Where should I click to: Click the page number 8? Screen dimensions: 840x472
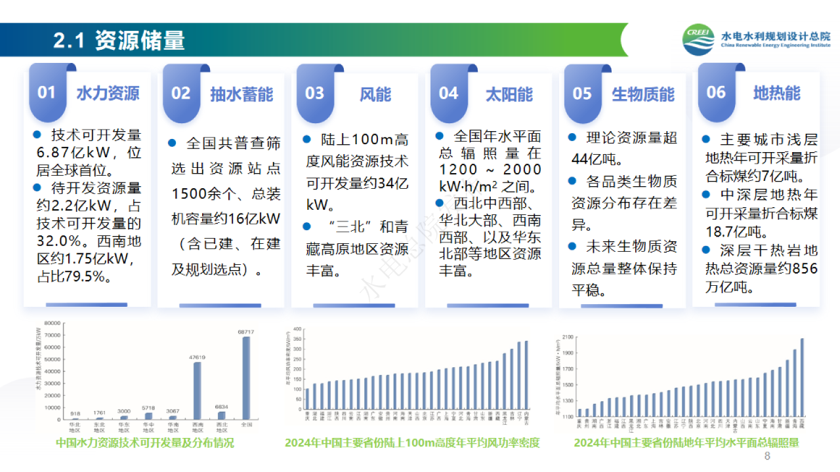pyautogui.click(x=768, y=456)
